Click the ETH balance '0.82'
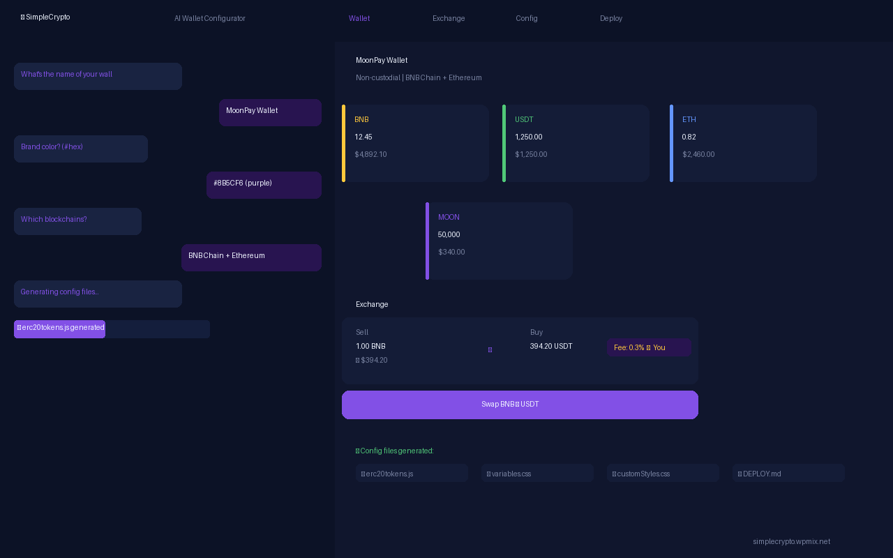Screen dimensions: 893x558 tap(689, 137)
